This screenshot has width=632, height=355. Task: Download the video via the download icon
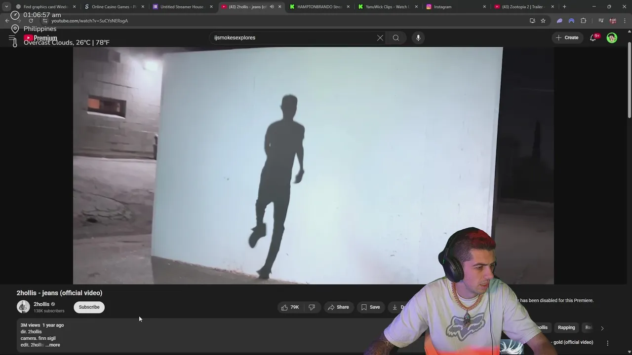pos(395,307)
